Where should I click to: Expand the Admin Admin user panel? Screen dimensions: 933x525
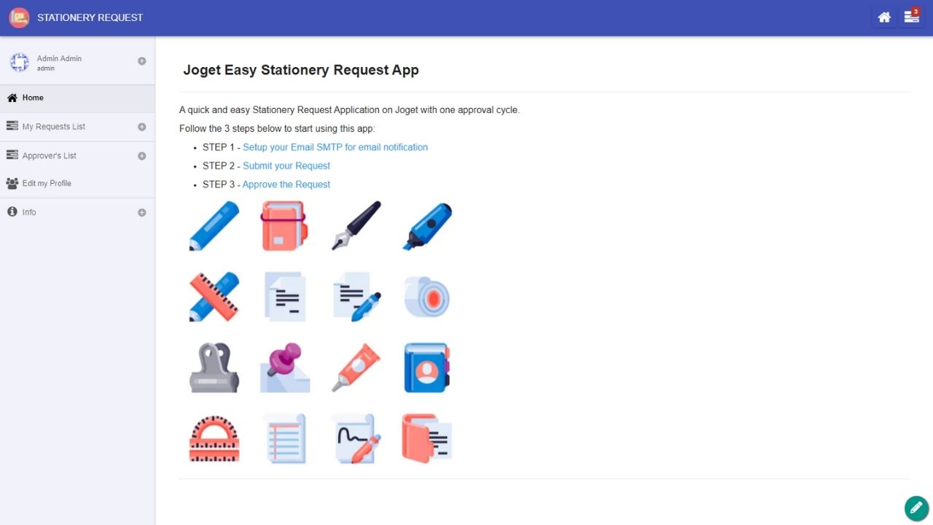(142, 61)
